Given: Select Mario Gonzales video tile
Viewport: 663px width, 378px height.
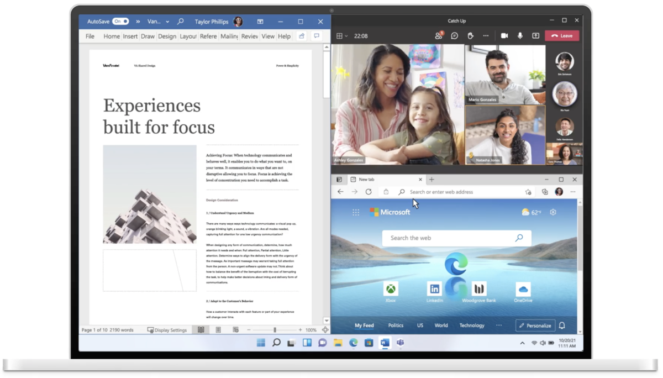Looking at the screenshot, I should coord(505,74).
